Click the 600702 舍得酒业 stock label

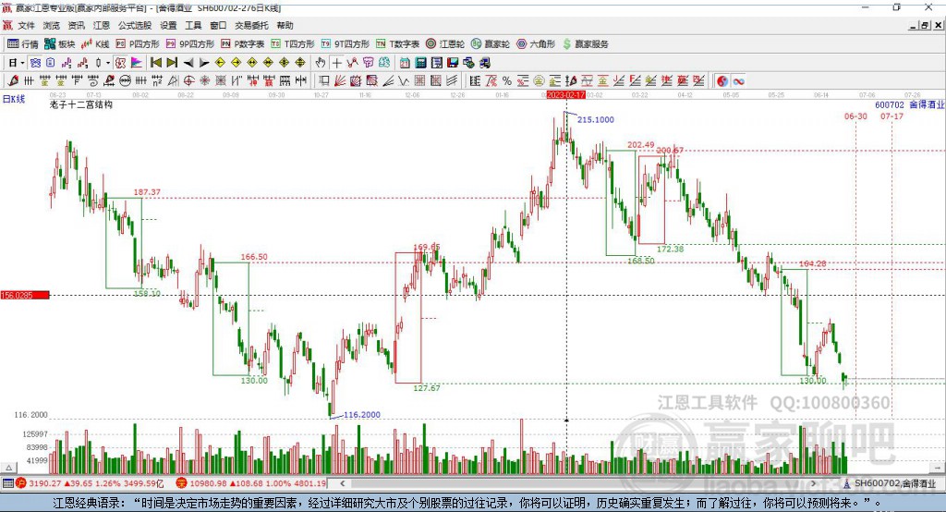click(x=909, y=104)
